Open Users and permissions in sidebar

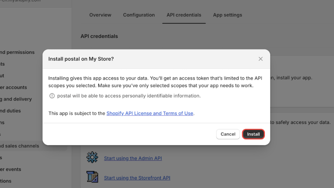(x=17, y=52)
